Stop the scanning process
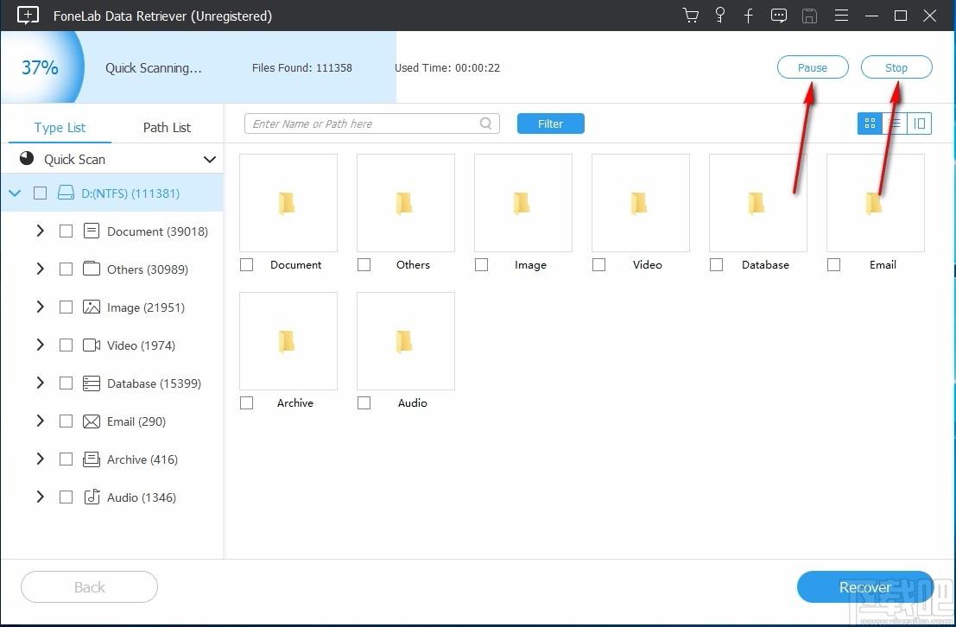 [x=896, y=67]
